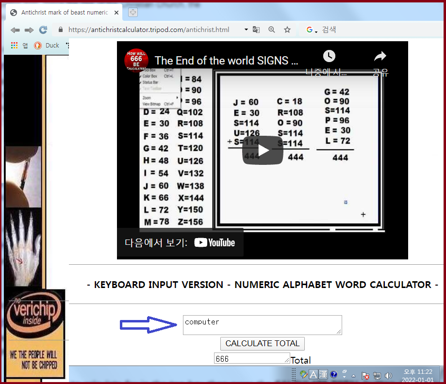Click the We the people will not be chipped banner

(x=34, y=359)
